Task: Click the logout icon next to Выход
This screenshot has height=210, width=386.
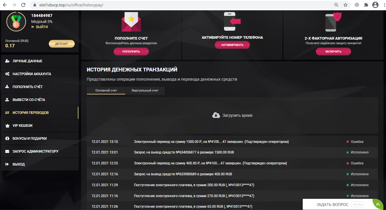Action: click(6, 164)
